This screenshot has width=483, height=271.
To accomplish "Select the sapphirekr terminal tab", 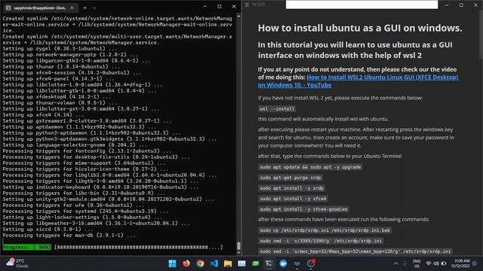I will [39, 8].
